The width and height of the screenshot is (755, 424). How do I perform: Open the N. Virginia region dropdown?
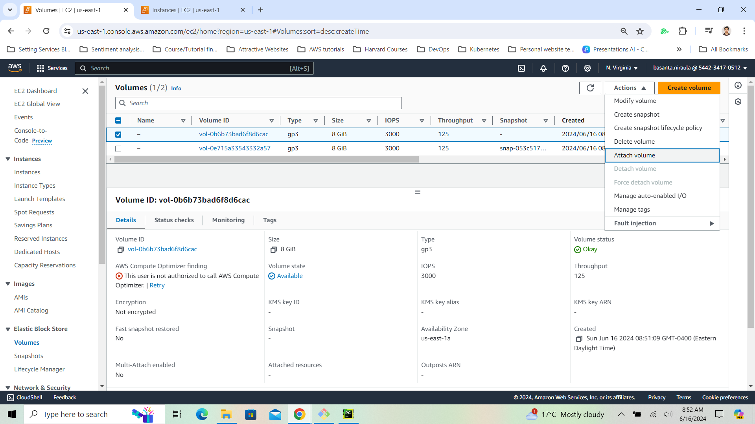(x=622, y=68)
